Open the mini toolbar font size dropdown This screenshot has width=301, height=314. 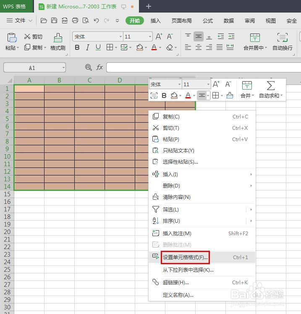tap(208, 85)
